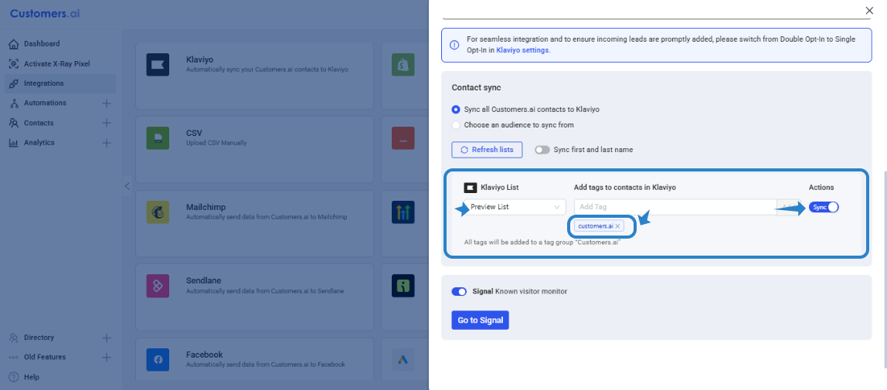Collapse the sidebar with the chevron
887x390 pixels.
(x=127, y=186)
